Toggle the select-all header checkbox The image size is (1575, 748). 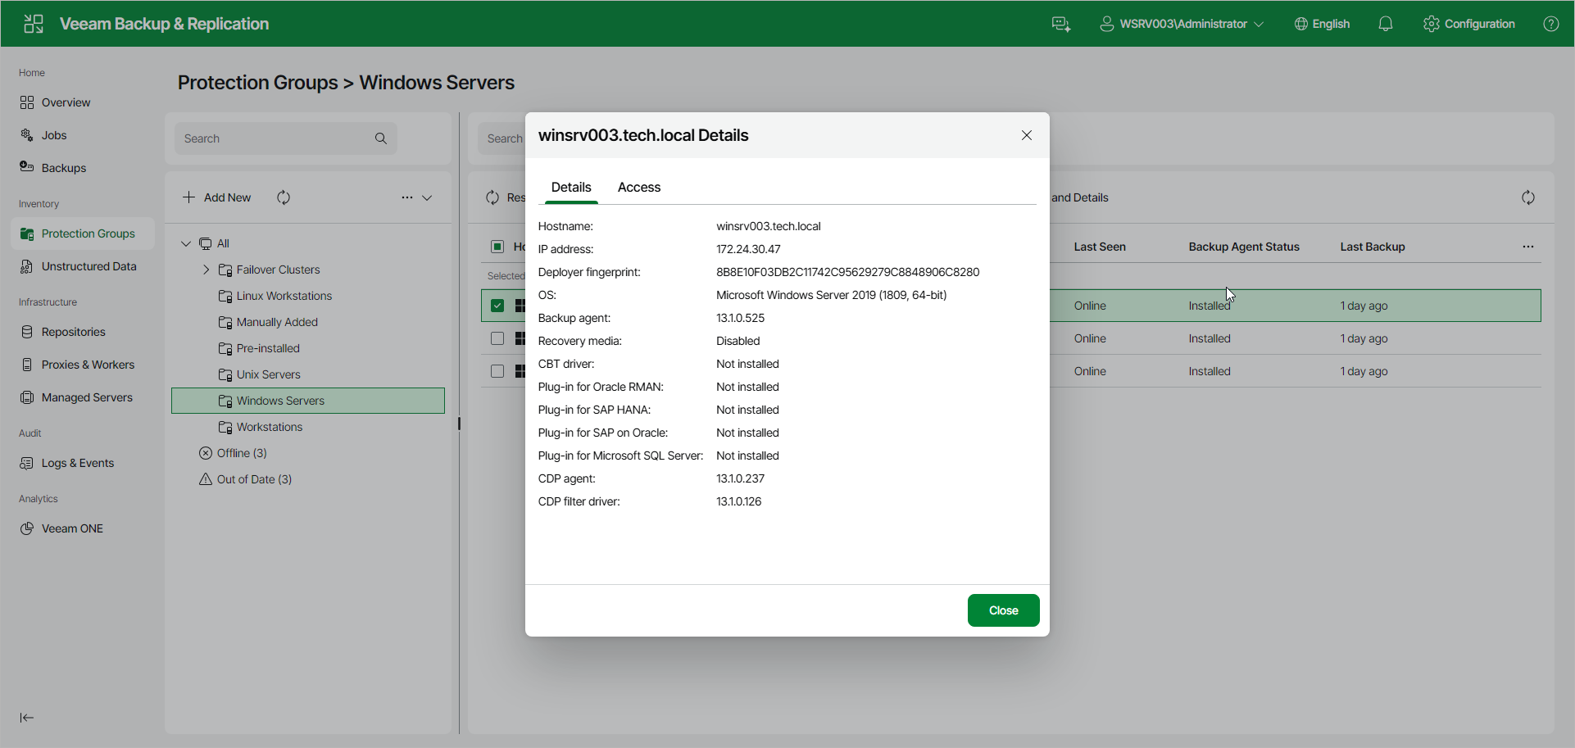click(x=497, y=247)
